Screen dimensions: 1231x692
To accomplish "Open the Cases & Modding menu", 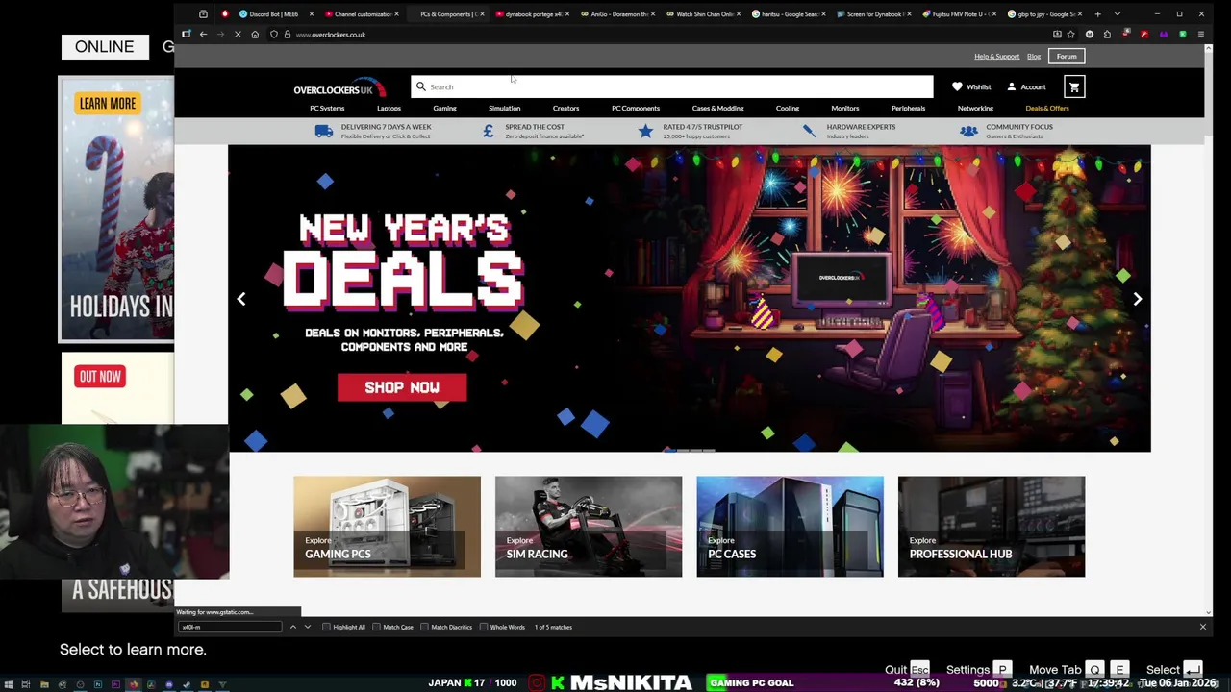I will coord(717,109).
